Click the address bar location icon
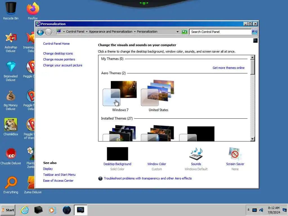 59,31
